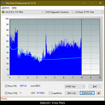The height and width of the screenshot is (105, 105).
Task: Click the PlexTools XL app icon in title bar
Action: pyautogui.click(x=3, y=3)
